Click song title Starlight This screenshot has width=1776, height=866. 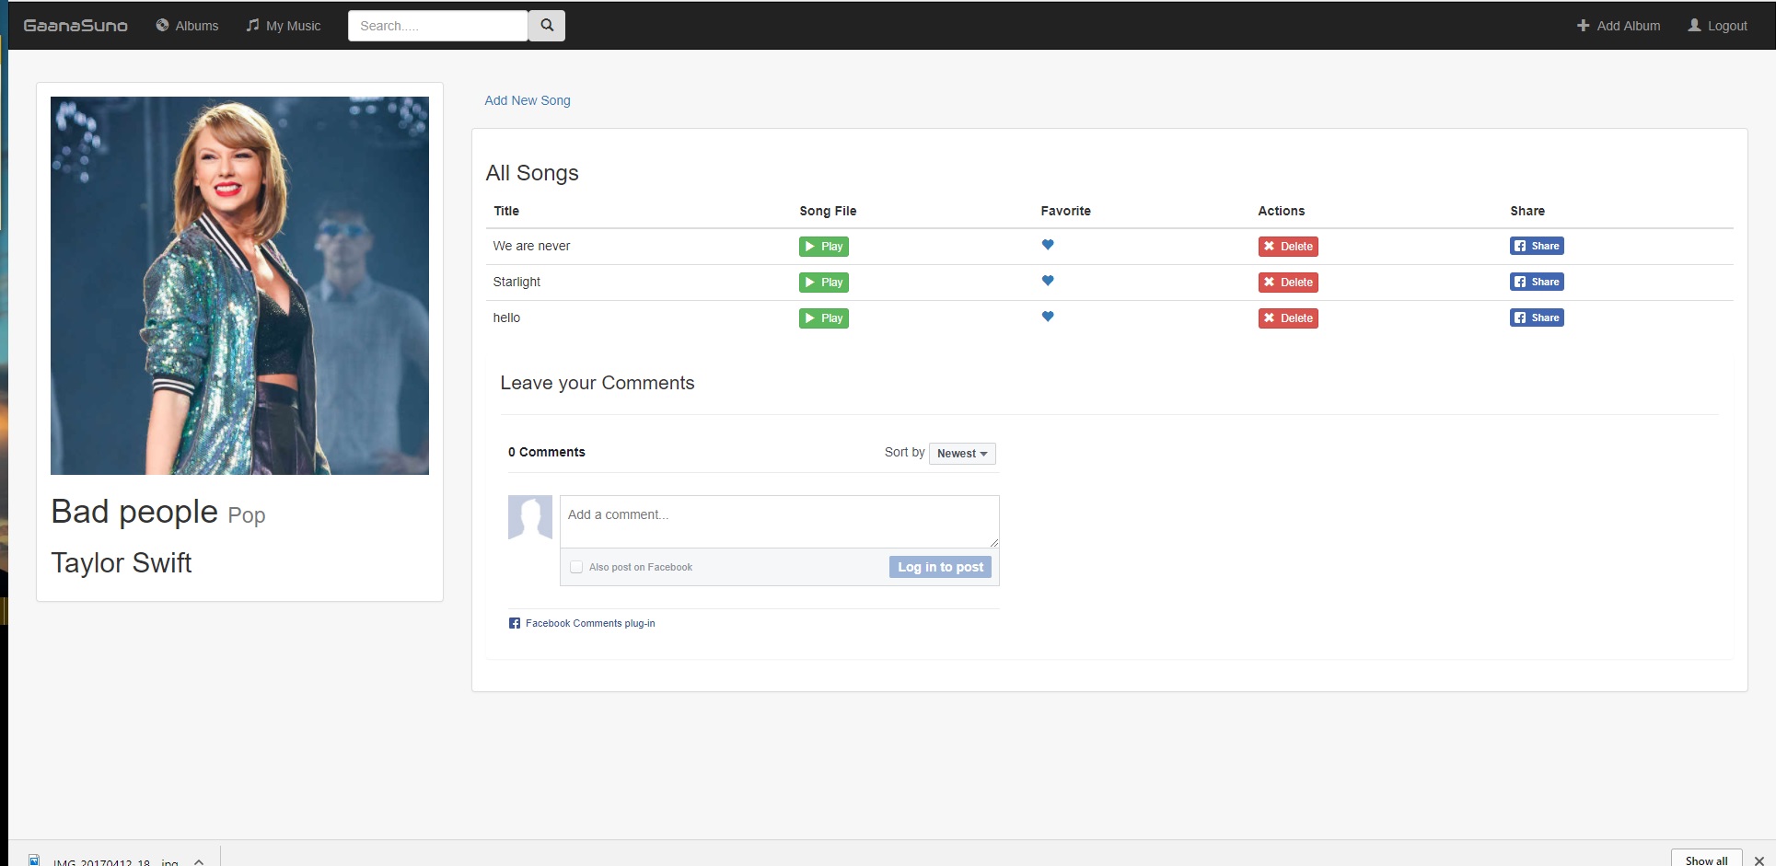pos(517,282)
